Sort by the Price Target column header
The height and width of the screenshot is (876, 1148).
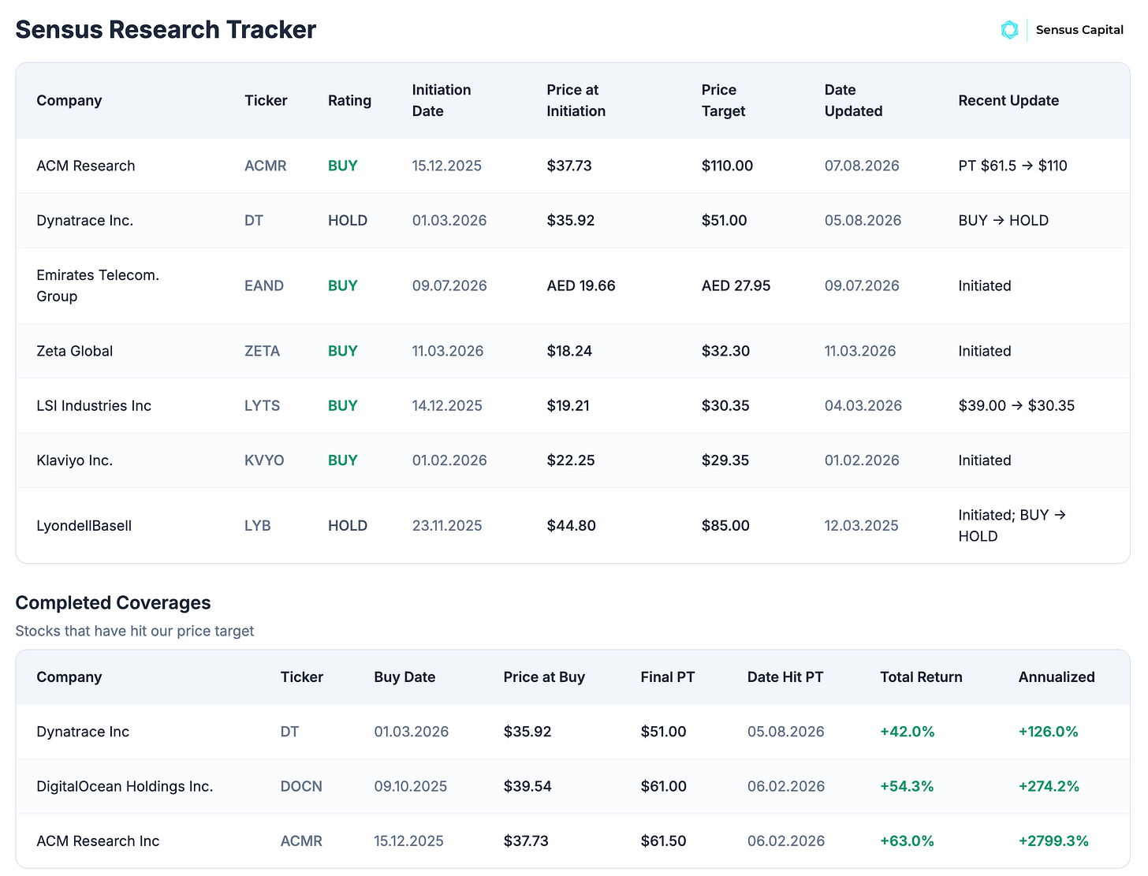coord(723,101)
